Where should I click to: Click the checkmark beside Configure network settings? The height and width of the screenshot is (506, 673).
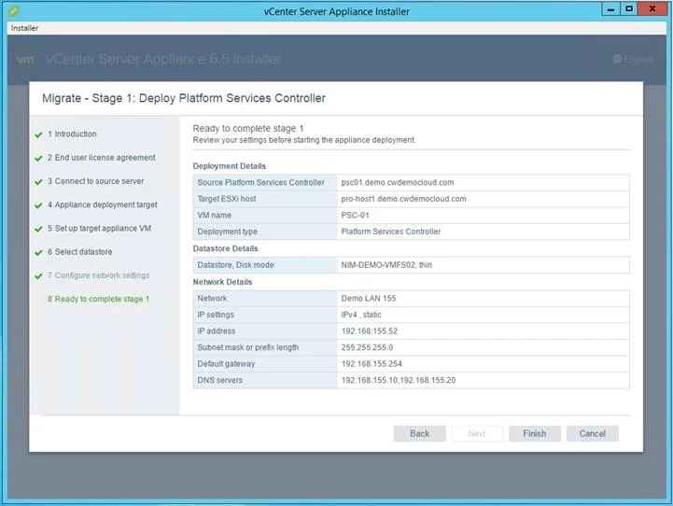tap(38, 276)
